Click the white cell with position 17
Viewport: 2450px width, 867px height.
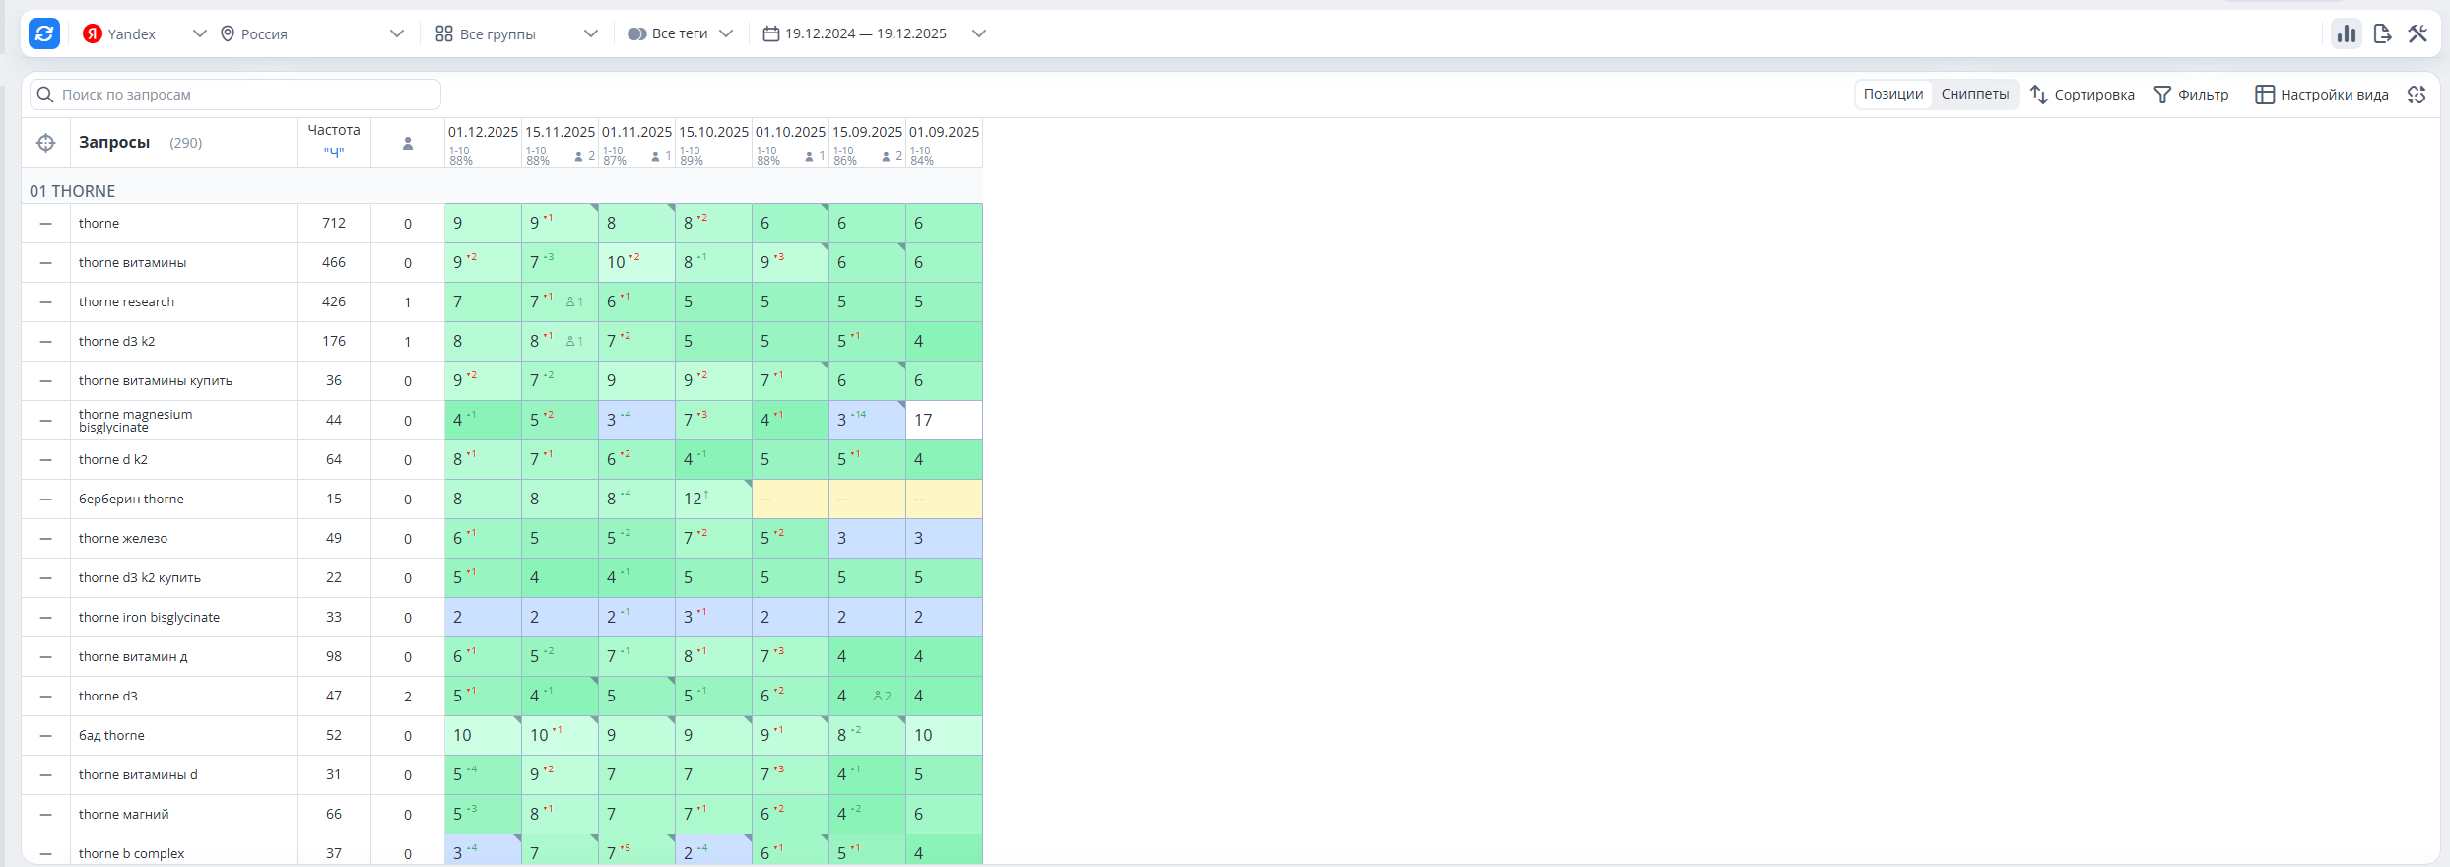[x=944, y=421]
